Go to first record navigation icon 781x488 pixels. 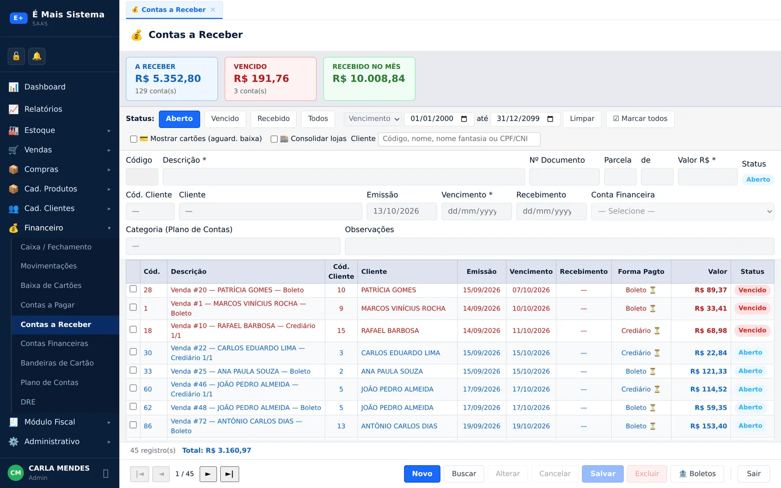[140, 474]
